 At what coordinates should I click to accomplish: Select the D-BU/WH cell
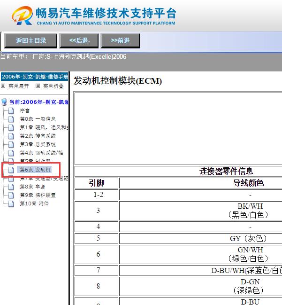click(201, 270)
